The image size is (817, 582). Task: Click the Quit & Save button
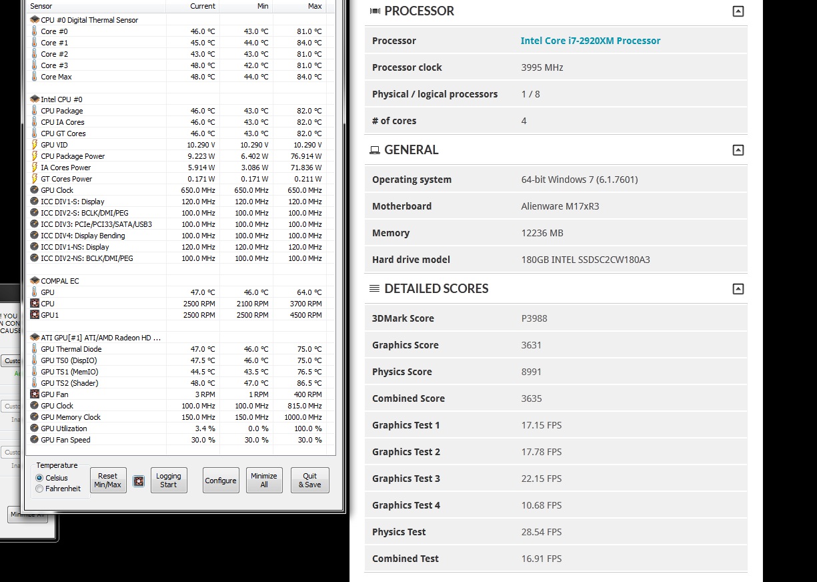pos(310,481)
